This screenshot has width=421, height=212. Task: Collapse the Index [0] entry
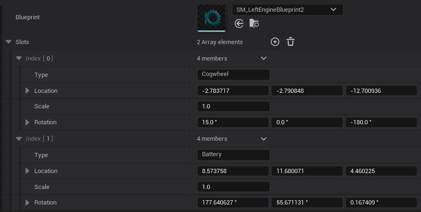(x=19, y=59)
